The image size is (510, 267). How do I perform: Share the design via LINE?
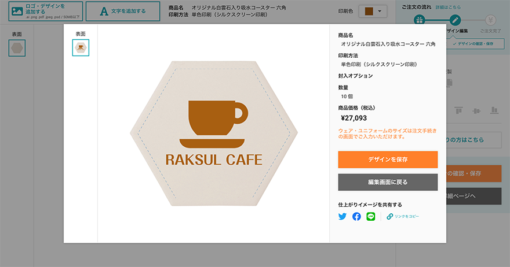tap(370, 216)
